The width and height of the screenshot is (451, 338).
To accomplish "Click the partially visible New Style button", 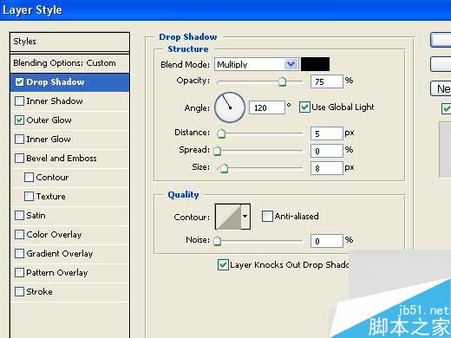I will tap(441, 88).
